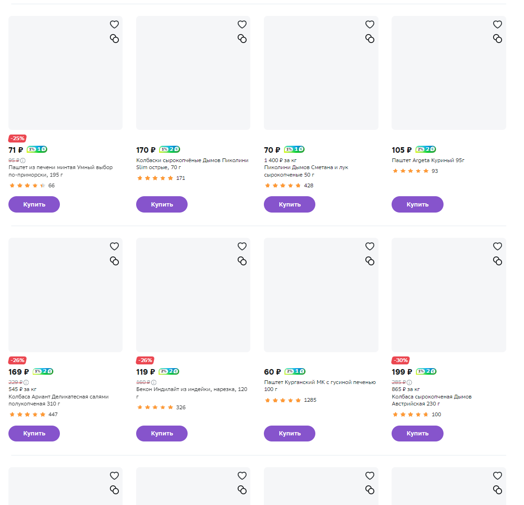Open product image of Колбаса Ариант салями
Image resolution: width=524 pixels, height=505 pixels.
(65, 295)
